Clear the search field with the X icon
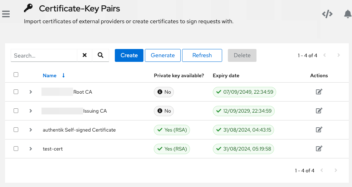Image resolution: width=352 pixels, height=187 pixels. [x=85, y=55]
